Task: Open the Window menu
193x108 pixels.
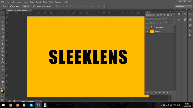Action: [x=58, y=2]
